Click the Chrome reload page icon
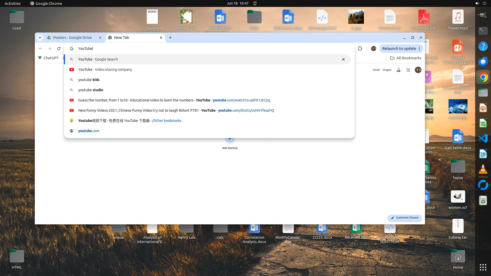This screenshot has width=491, height=276. coord(59,49)
